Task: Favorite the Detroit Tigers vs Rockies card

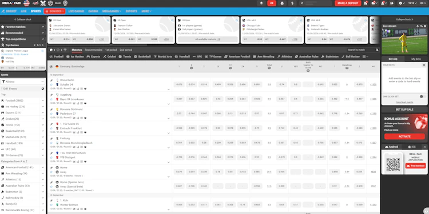Action: coord(366,20)
